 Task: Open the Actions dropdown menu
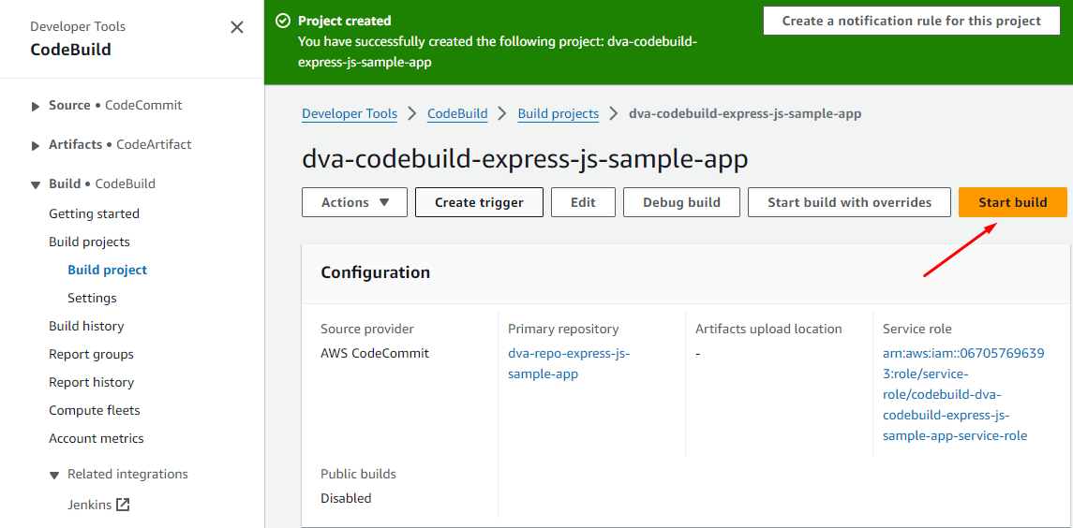click(x=354, y=202)
